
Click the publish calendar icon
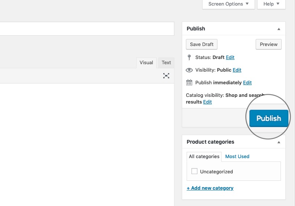pyautogui.click(x=189, y=82)
